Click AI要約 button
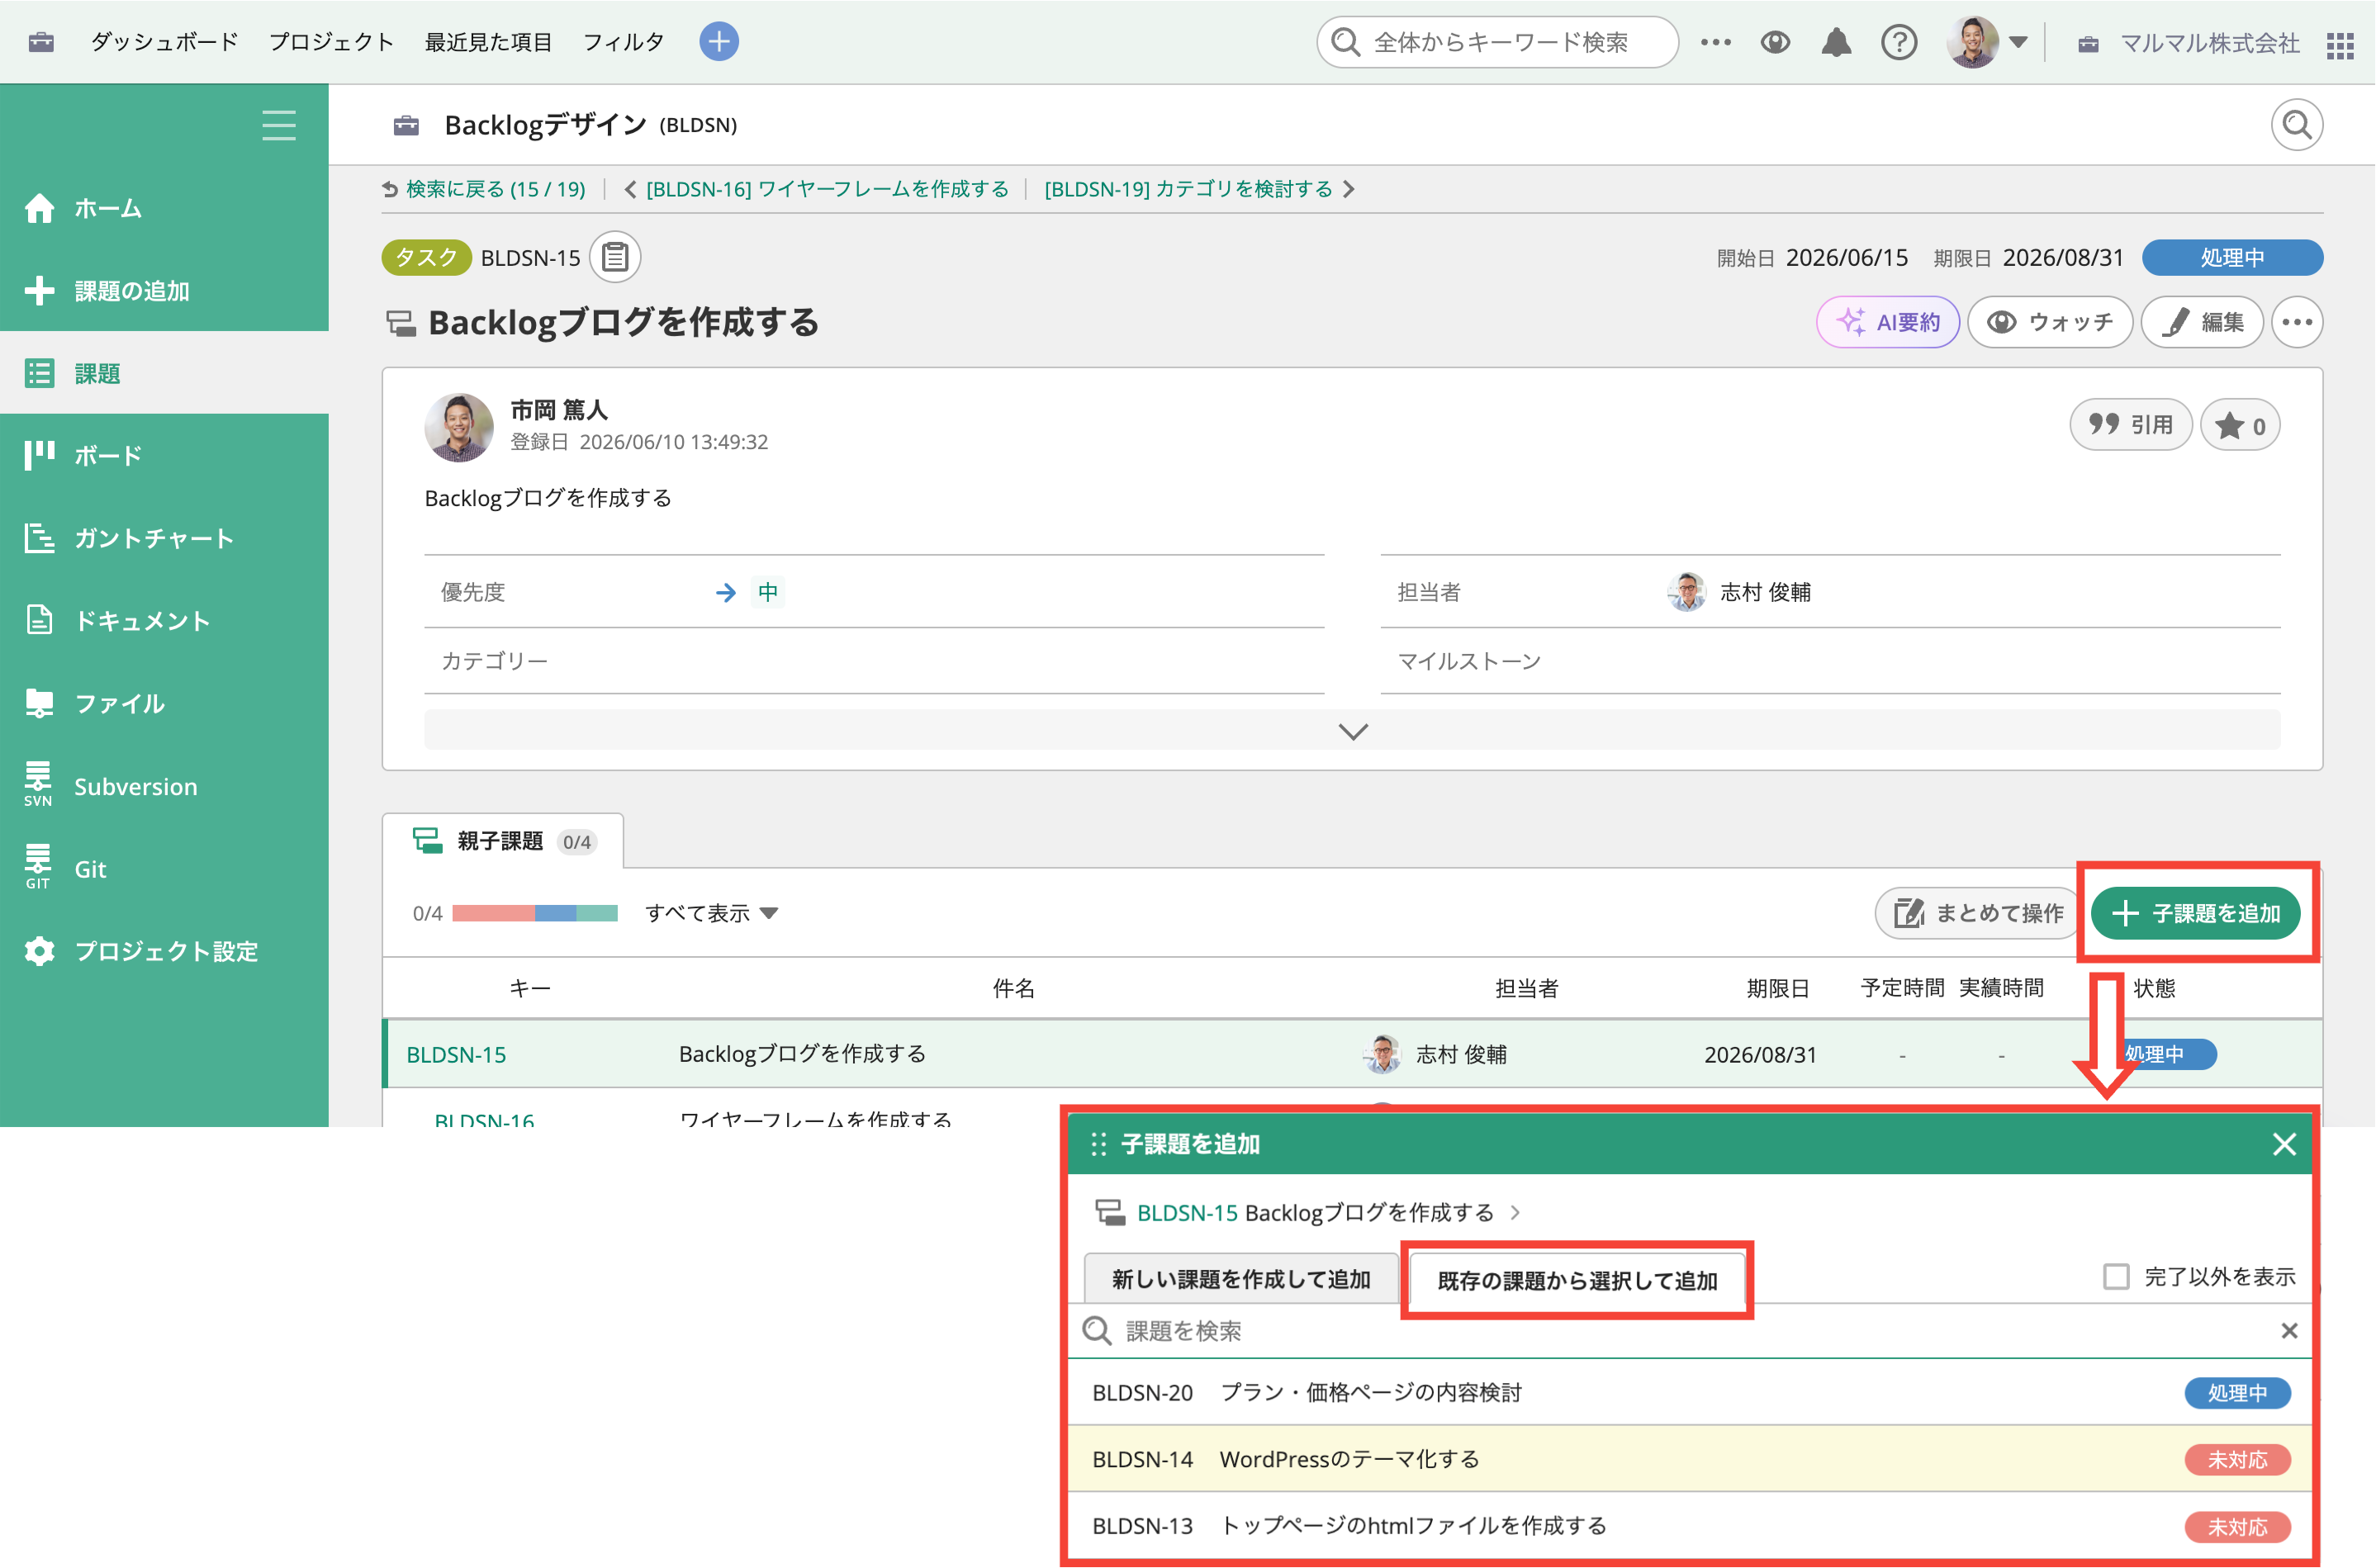 pos(1887,322)
